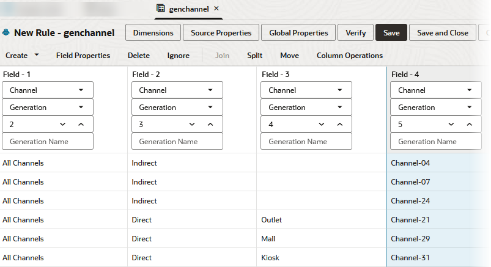The height and width of the screenshot is (267, 491).
Task: Increase Field - 1 generation number with up chevron
Action: (x=81, y=124)
